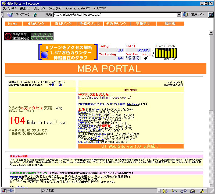Image resolution: width=215 pixels, height=194 pixels.
Task: Click the Michigan link in ranking section
Action: pyautogui.click(x=16, y=177)
